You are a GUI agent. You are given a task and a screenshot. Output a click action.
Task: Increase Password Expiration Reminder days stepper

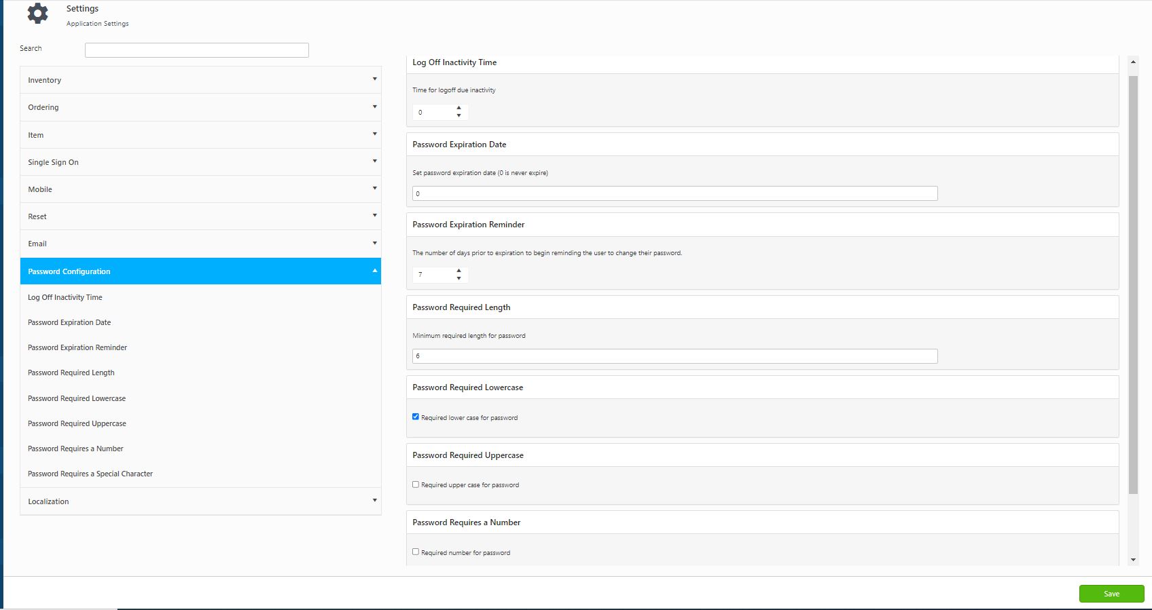(x=459, y=271)
